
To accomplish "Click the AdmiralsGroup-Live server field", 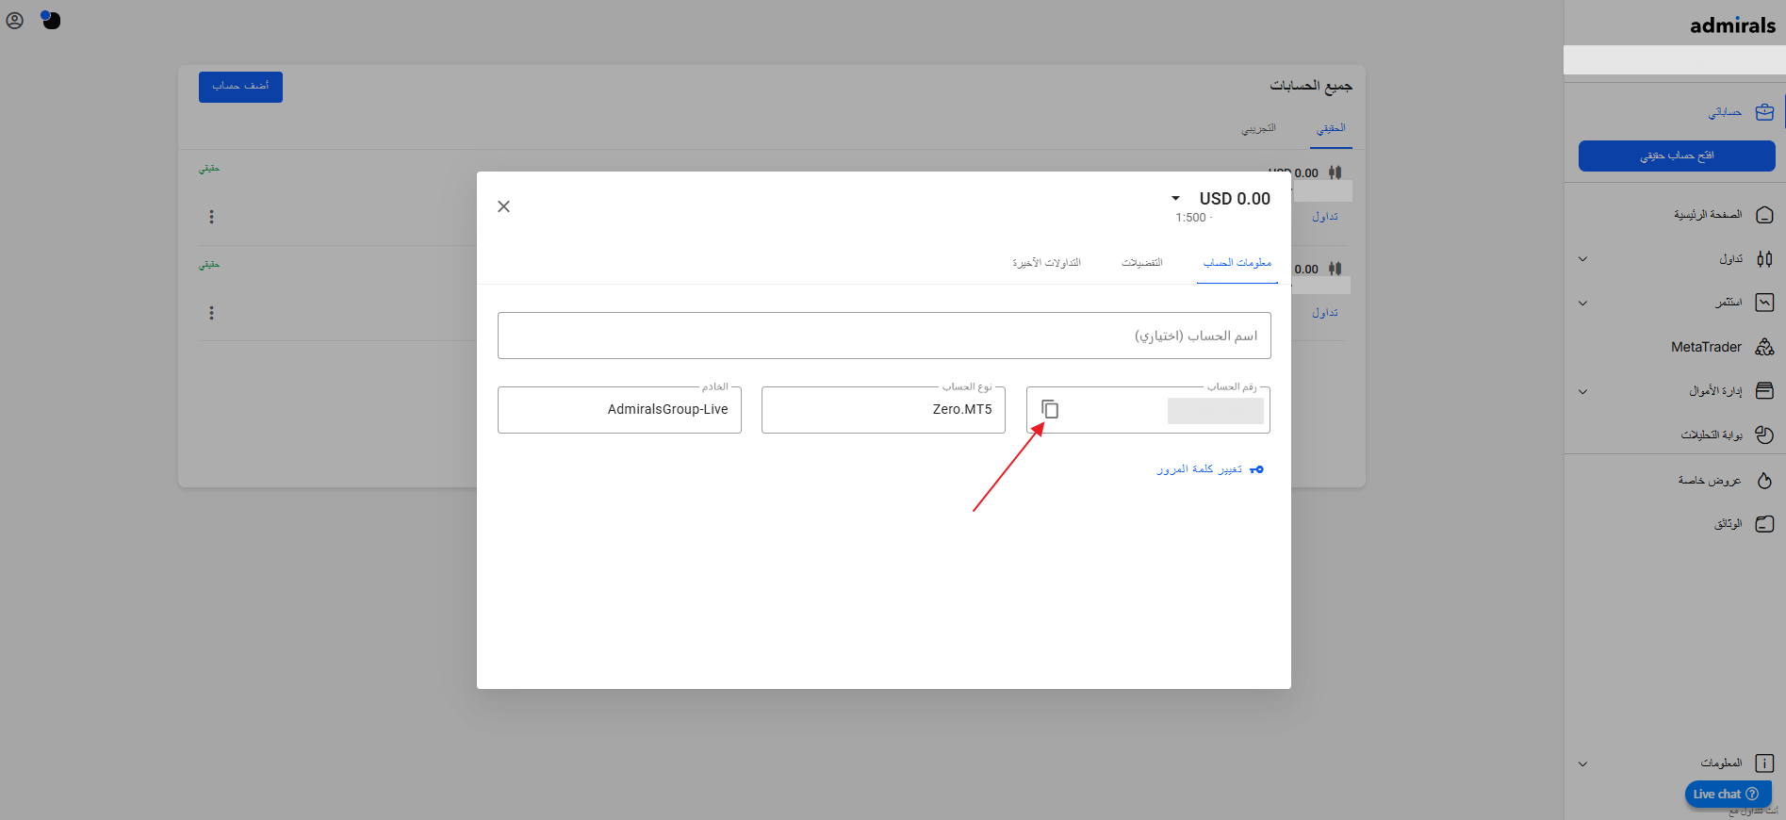I will tap(619, 410).
